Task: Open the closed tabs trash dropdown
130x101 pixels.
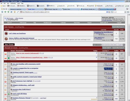Action: (128, 9)
